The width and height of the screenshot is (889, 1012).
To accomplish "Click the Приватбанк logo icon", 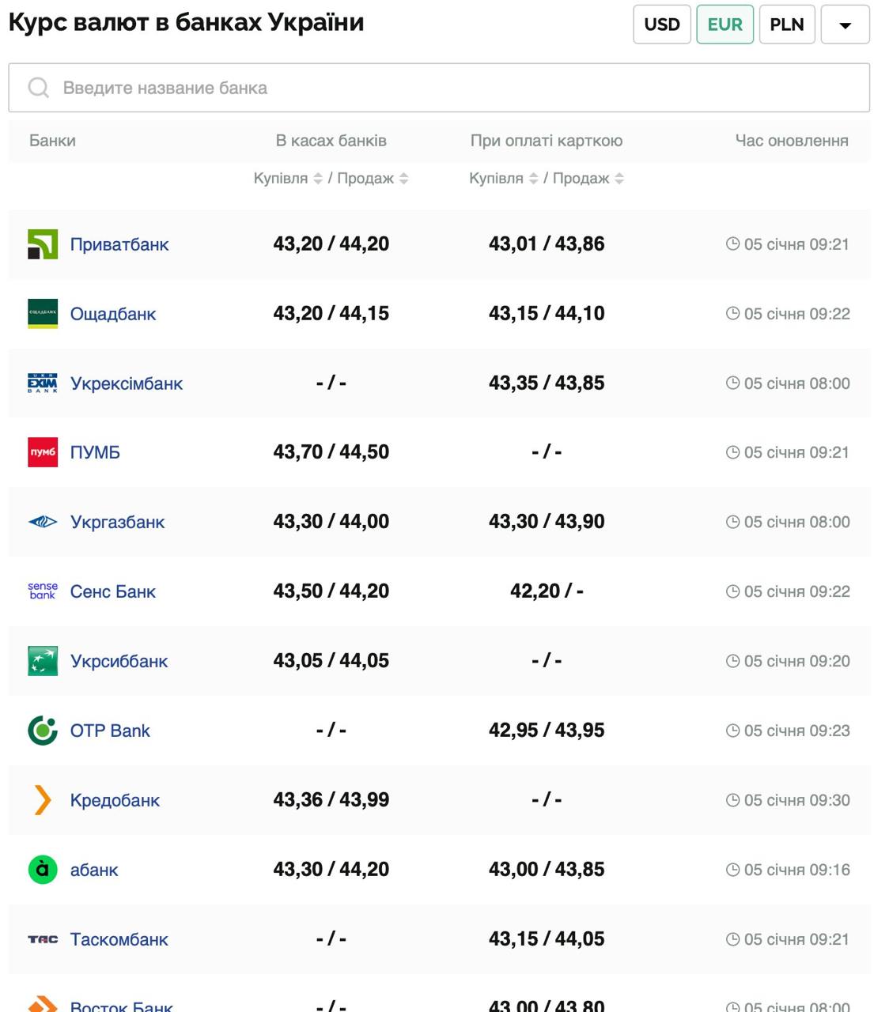I will (x=43, y=244).
